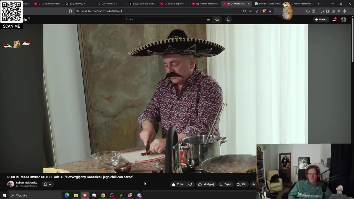Open the on-screen keyboard icon in search box

pos(209,20)
